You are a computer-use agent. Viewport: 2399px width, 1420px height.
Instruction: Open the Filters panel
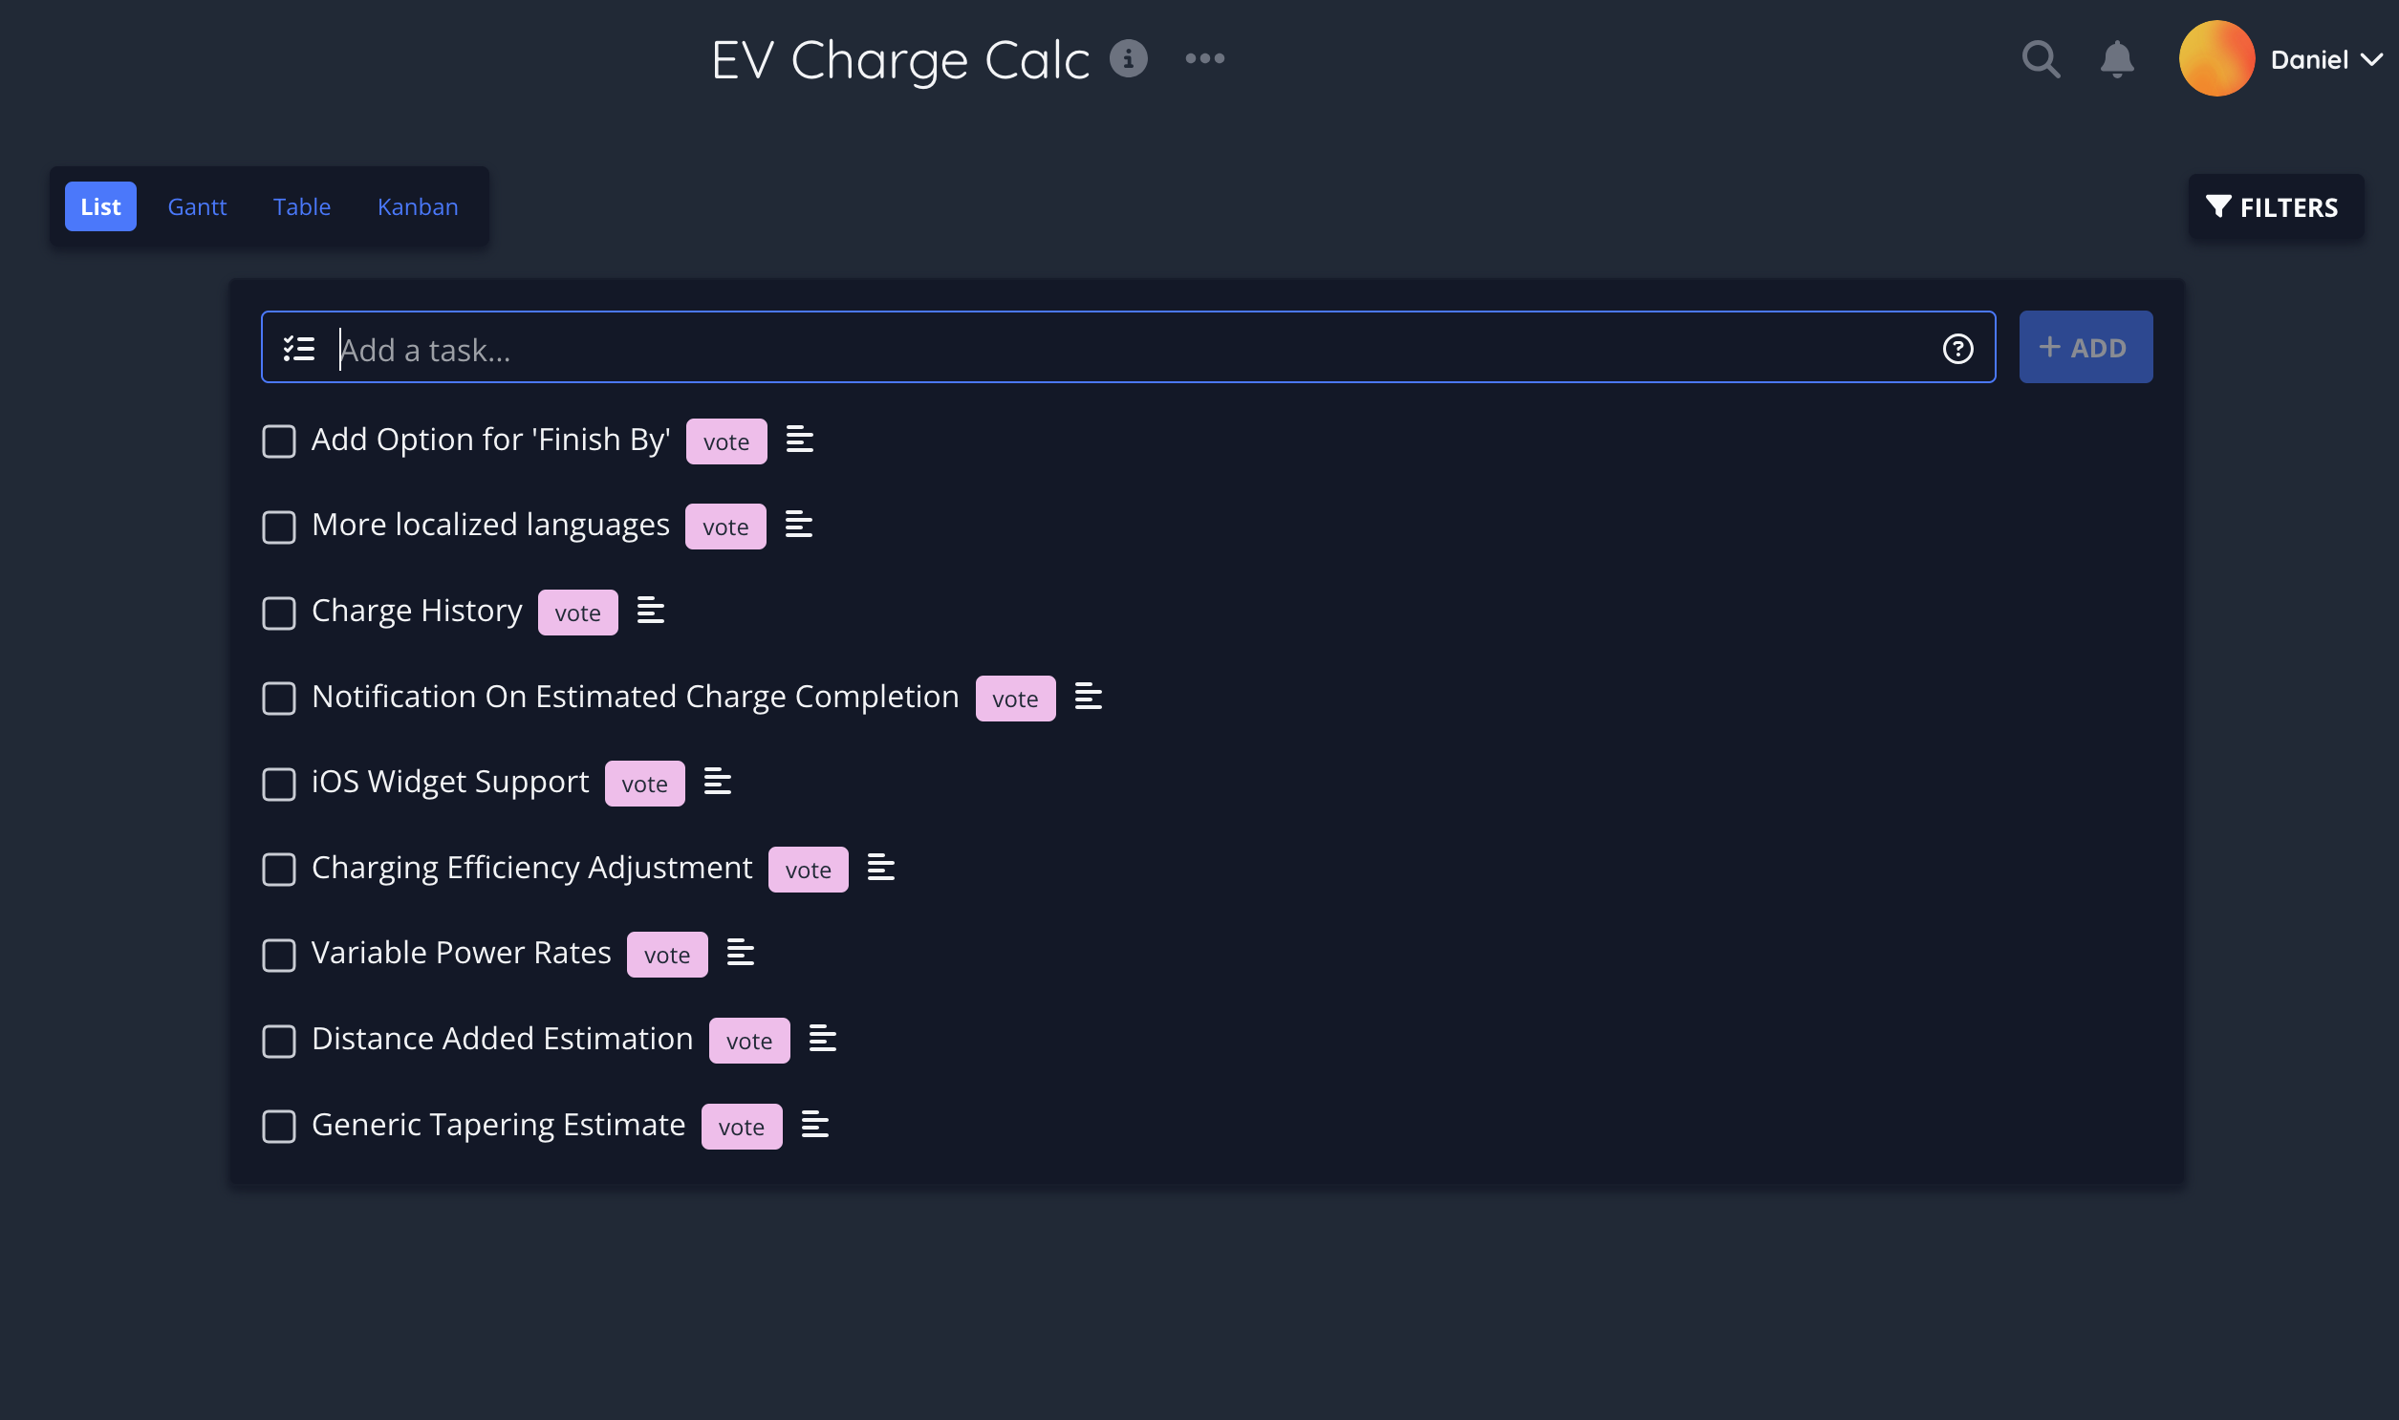point(2275,207)
